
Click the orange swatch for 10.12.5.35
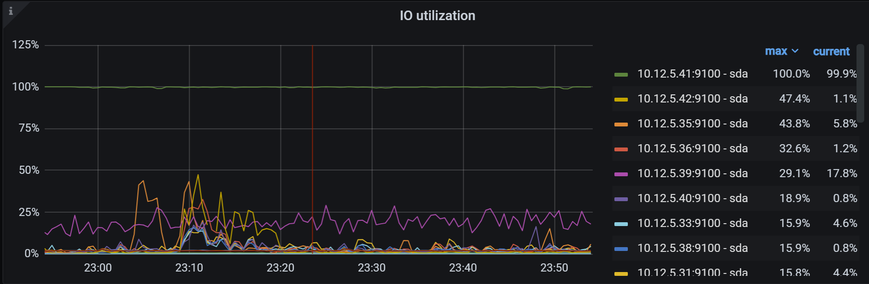[621, 125]
